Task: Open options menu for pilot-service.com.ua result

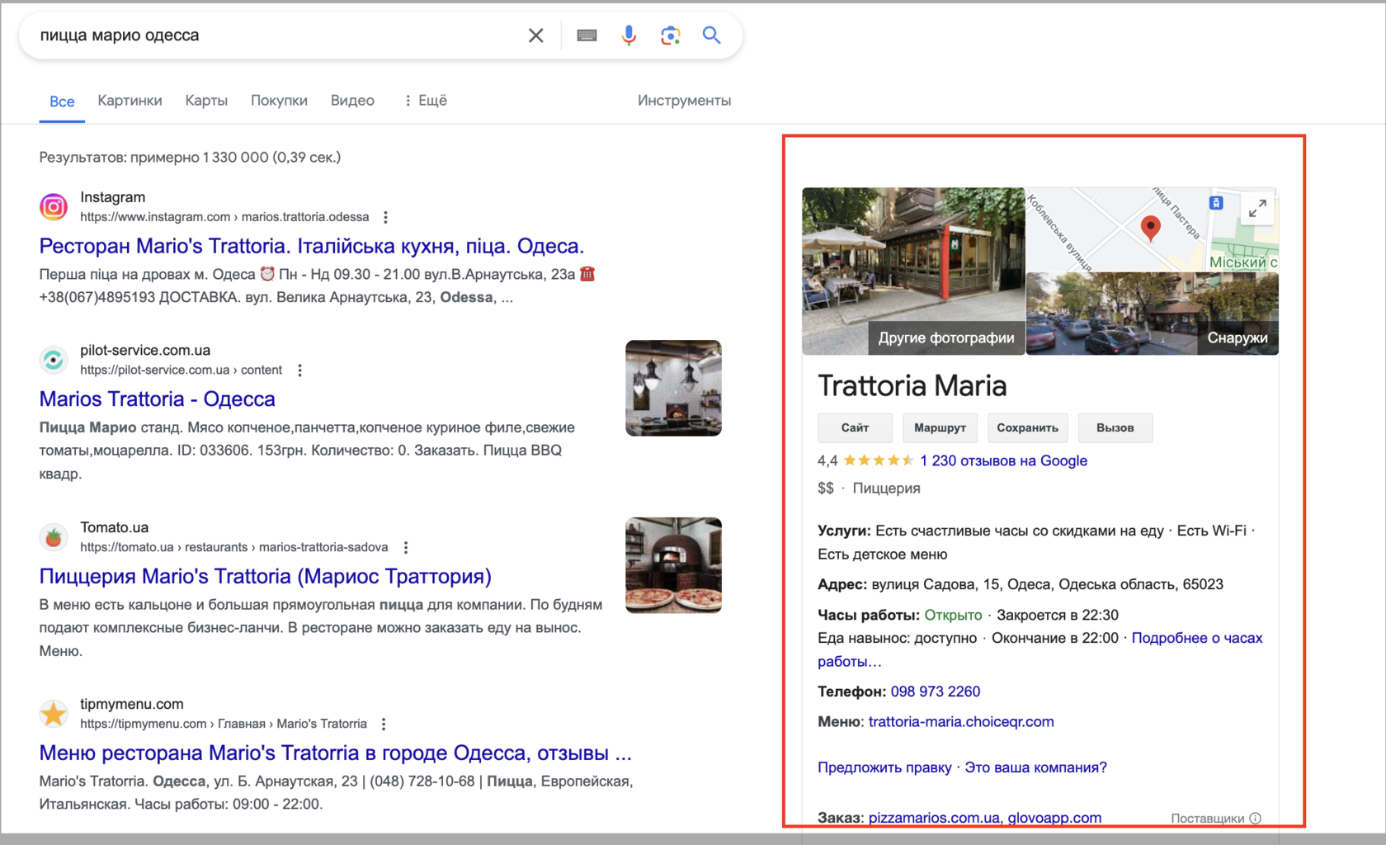Action: click(x=299, y=371)
